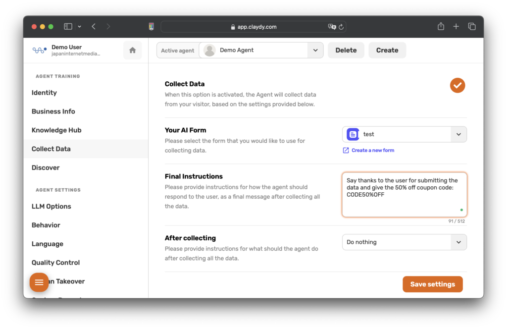Open the Identity section in sidebar

tap(44, 93)
